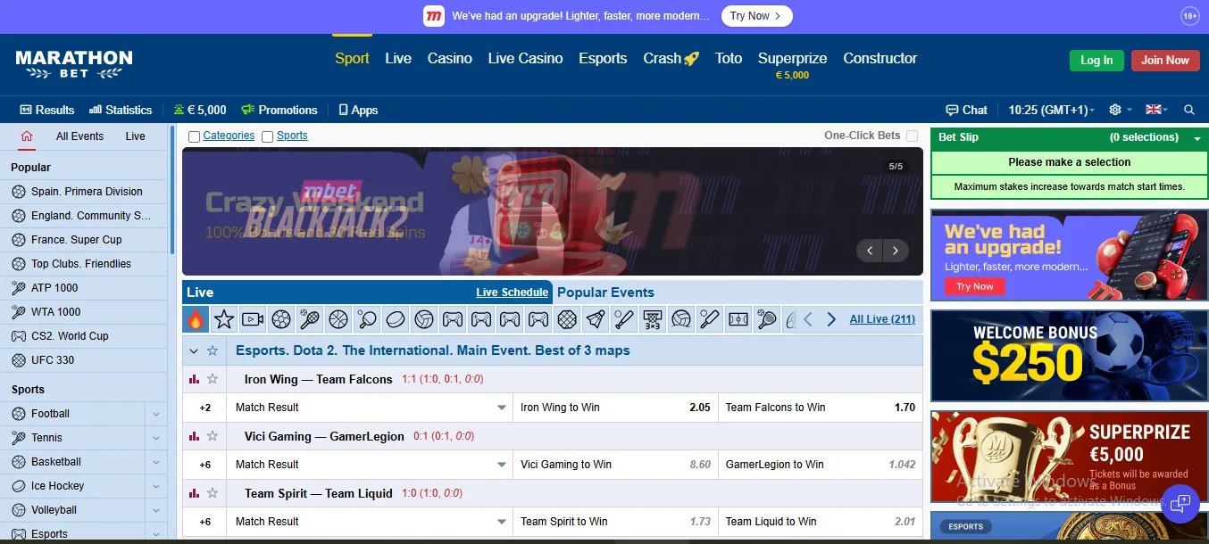
Task: Bet on Iron Wing to Win 2.05
Action: tap(615, 408)
